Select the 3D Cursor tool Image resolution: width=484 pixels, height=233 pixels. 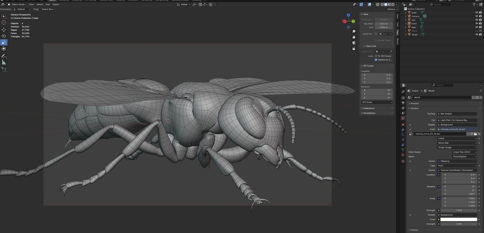4,23
